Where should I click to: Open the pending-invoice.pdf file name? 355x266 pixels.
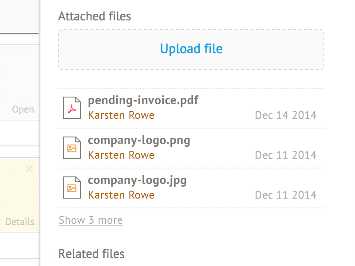(143, 100)
